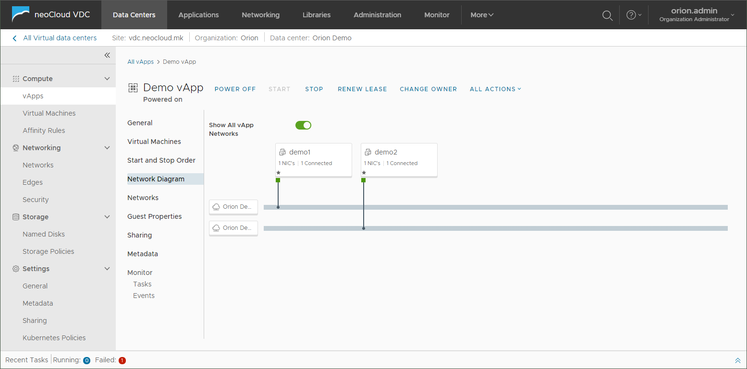Collapse the left sidebar with double chevron
Screen dimensions: 747x369
[x=107, y=55]
